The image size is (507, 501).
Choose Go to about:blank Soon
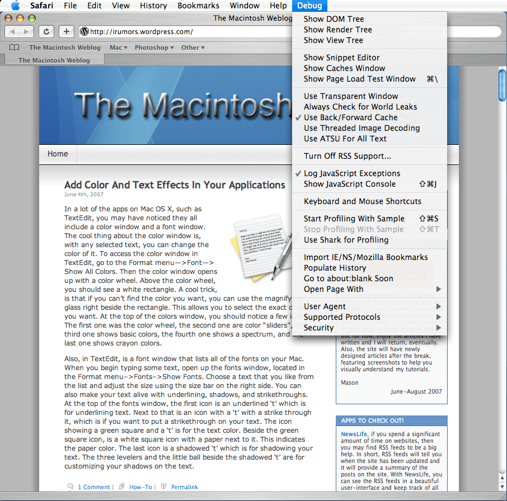tap(369, 278)
